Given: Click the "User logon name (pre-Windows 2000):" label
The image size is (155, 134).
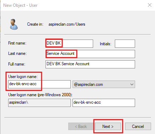Looking at the screenshot, I should point(40,95).
